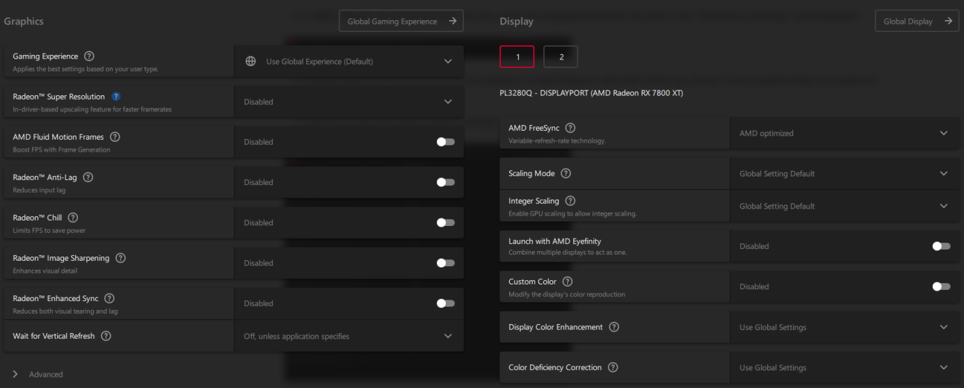Click question mark next to Radeon Chill
The width and height of the screenshot is (964, 388).
tap(72, 218)
